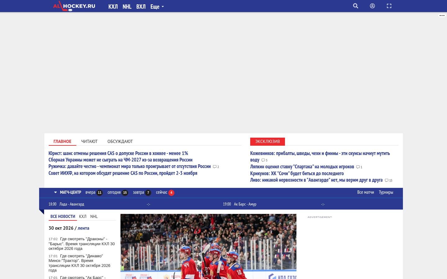The height and width of the screenshot is (279, 447).
Task: Select ВСЕ НОВОСТИ news tab
Action: [x=63, y=216]
